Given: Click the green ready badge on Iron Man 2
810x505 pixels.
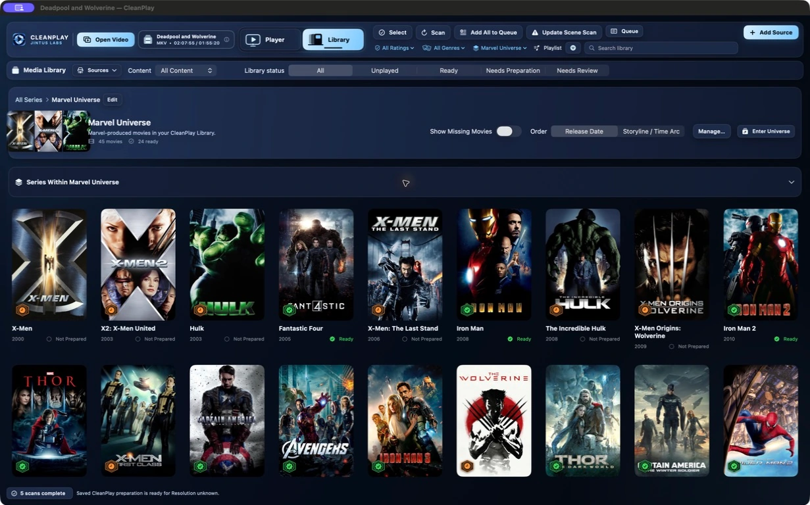Looking at the screenshot, I should [734, 310].
